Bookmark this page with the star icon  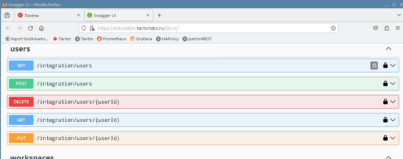tap(333, 28)
